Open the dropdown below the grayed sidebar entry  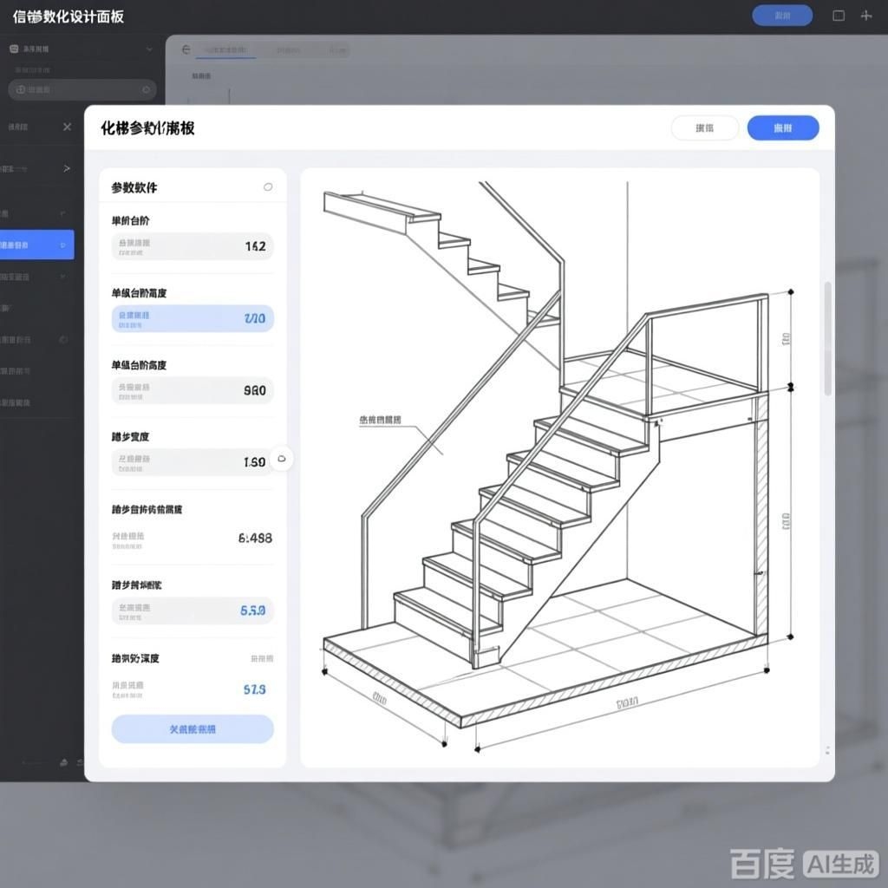click(63, 277)
